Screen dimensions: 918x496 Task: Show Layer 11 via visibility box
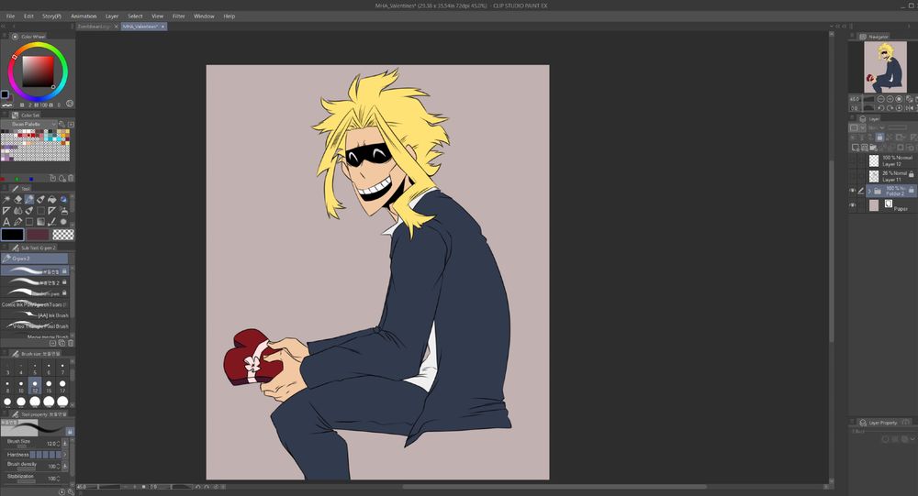pos(853,176)
